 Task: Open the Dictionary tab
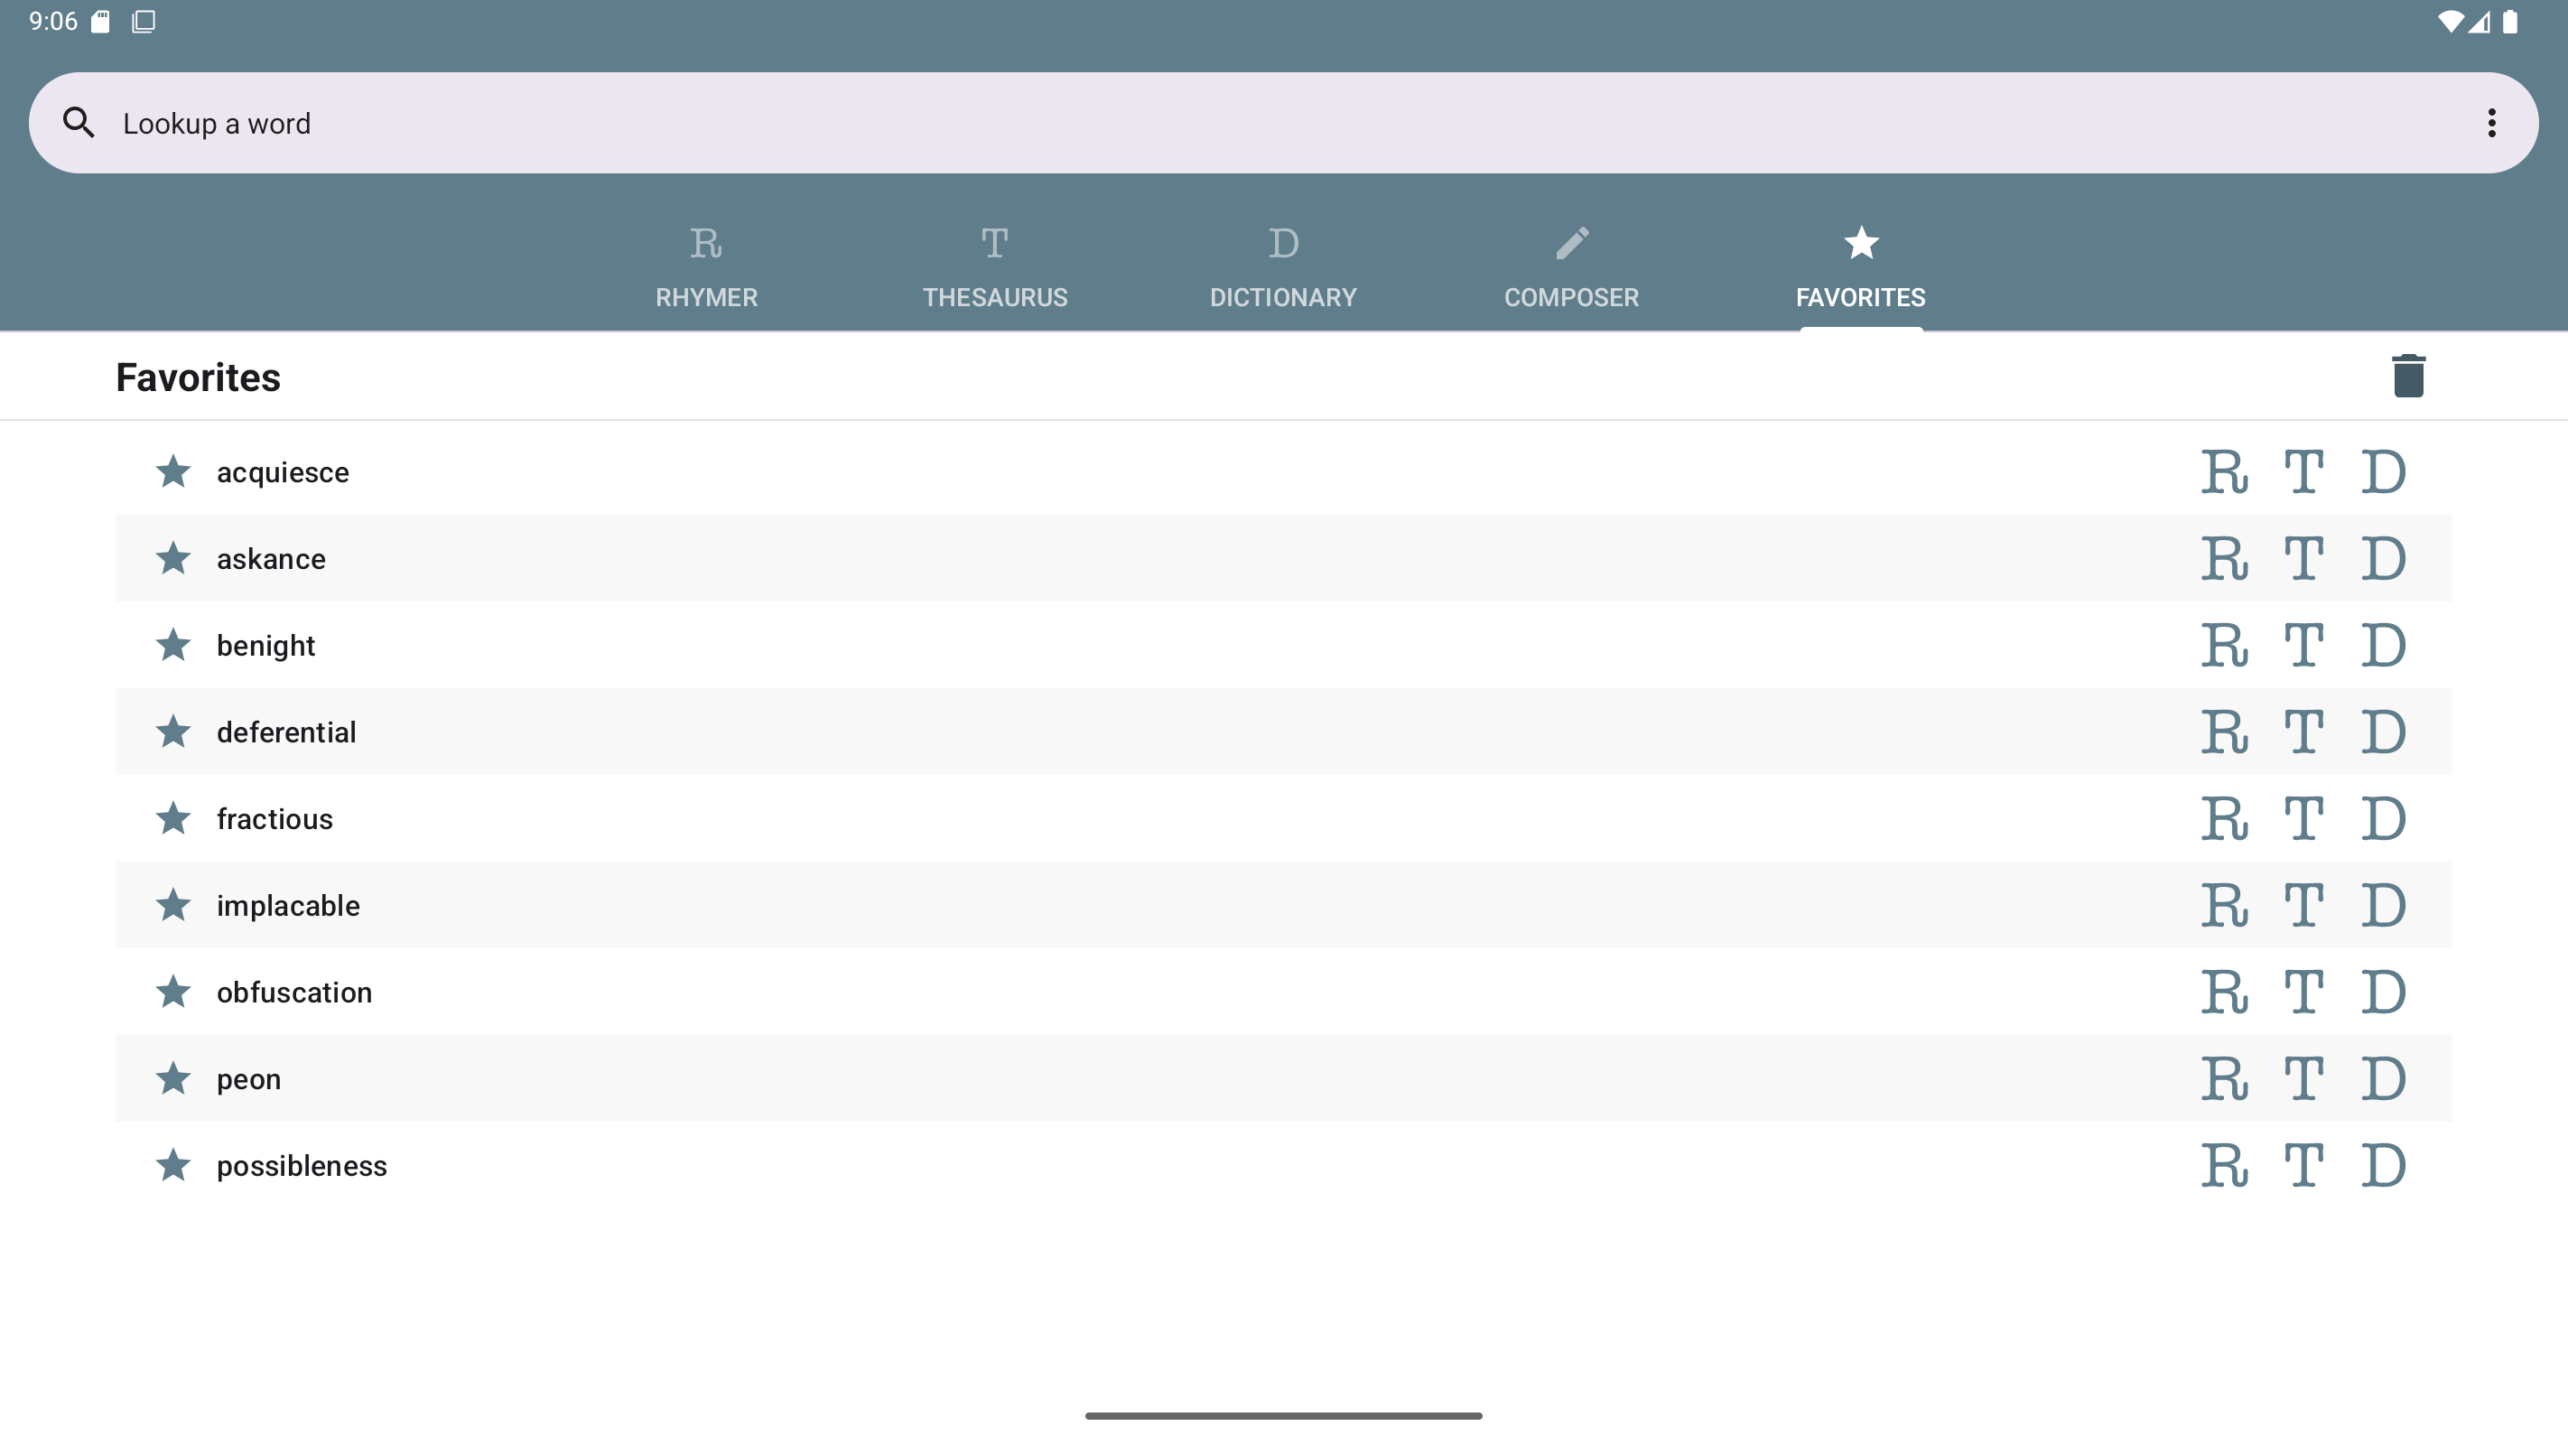coord(1283,267)
